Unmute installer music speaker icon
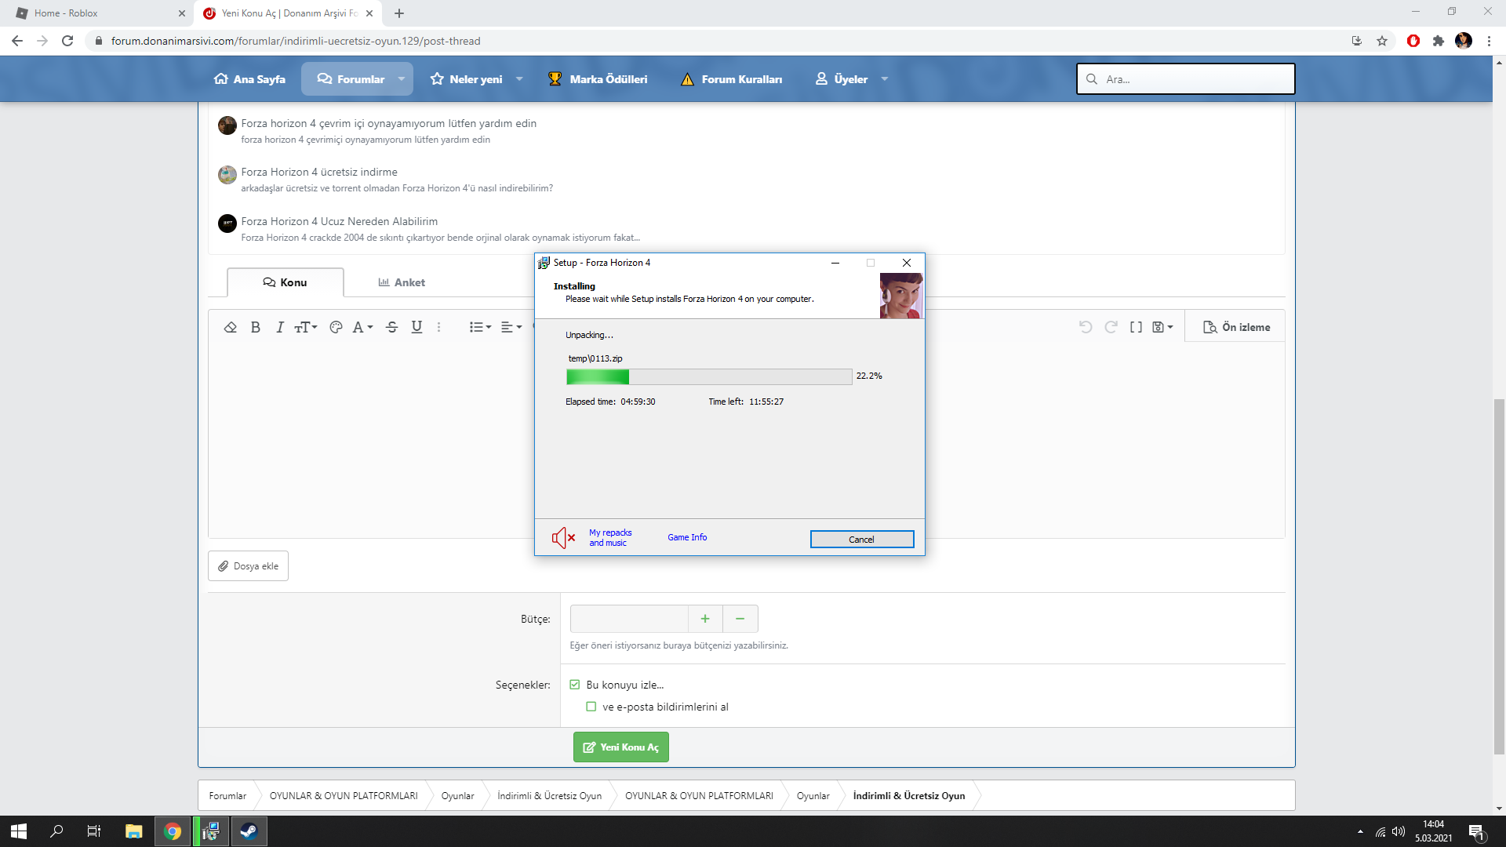 [x=563, y=538]
